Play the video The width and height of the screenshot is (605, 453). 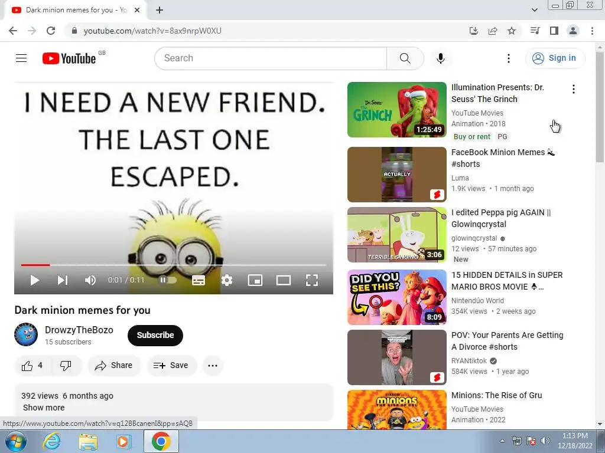(x=35, y=280)
